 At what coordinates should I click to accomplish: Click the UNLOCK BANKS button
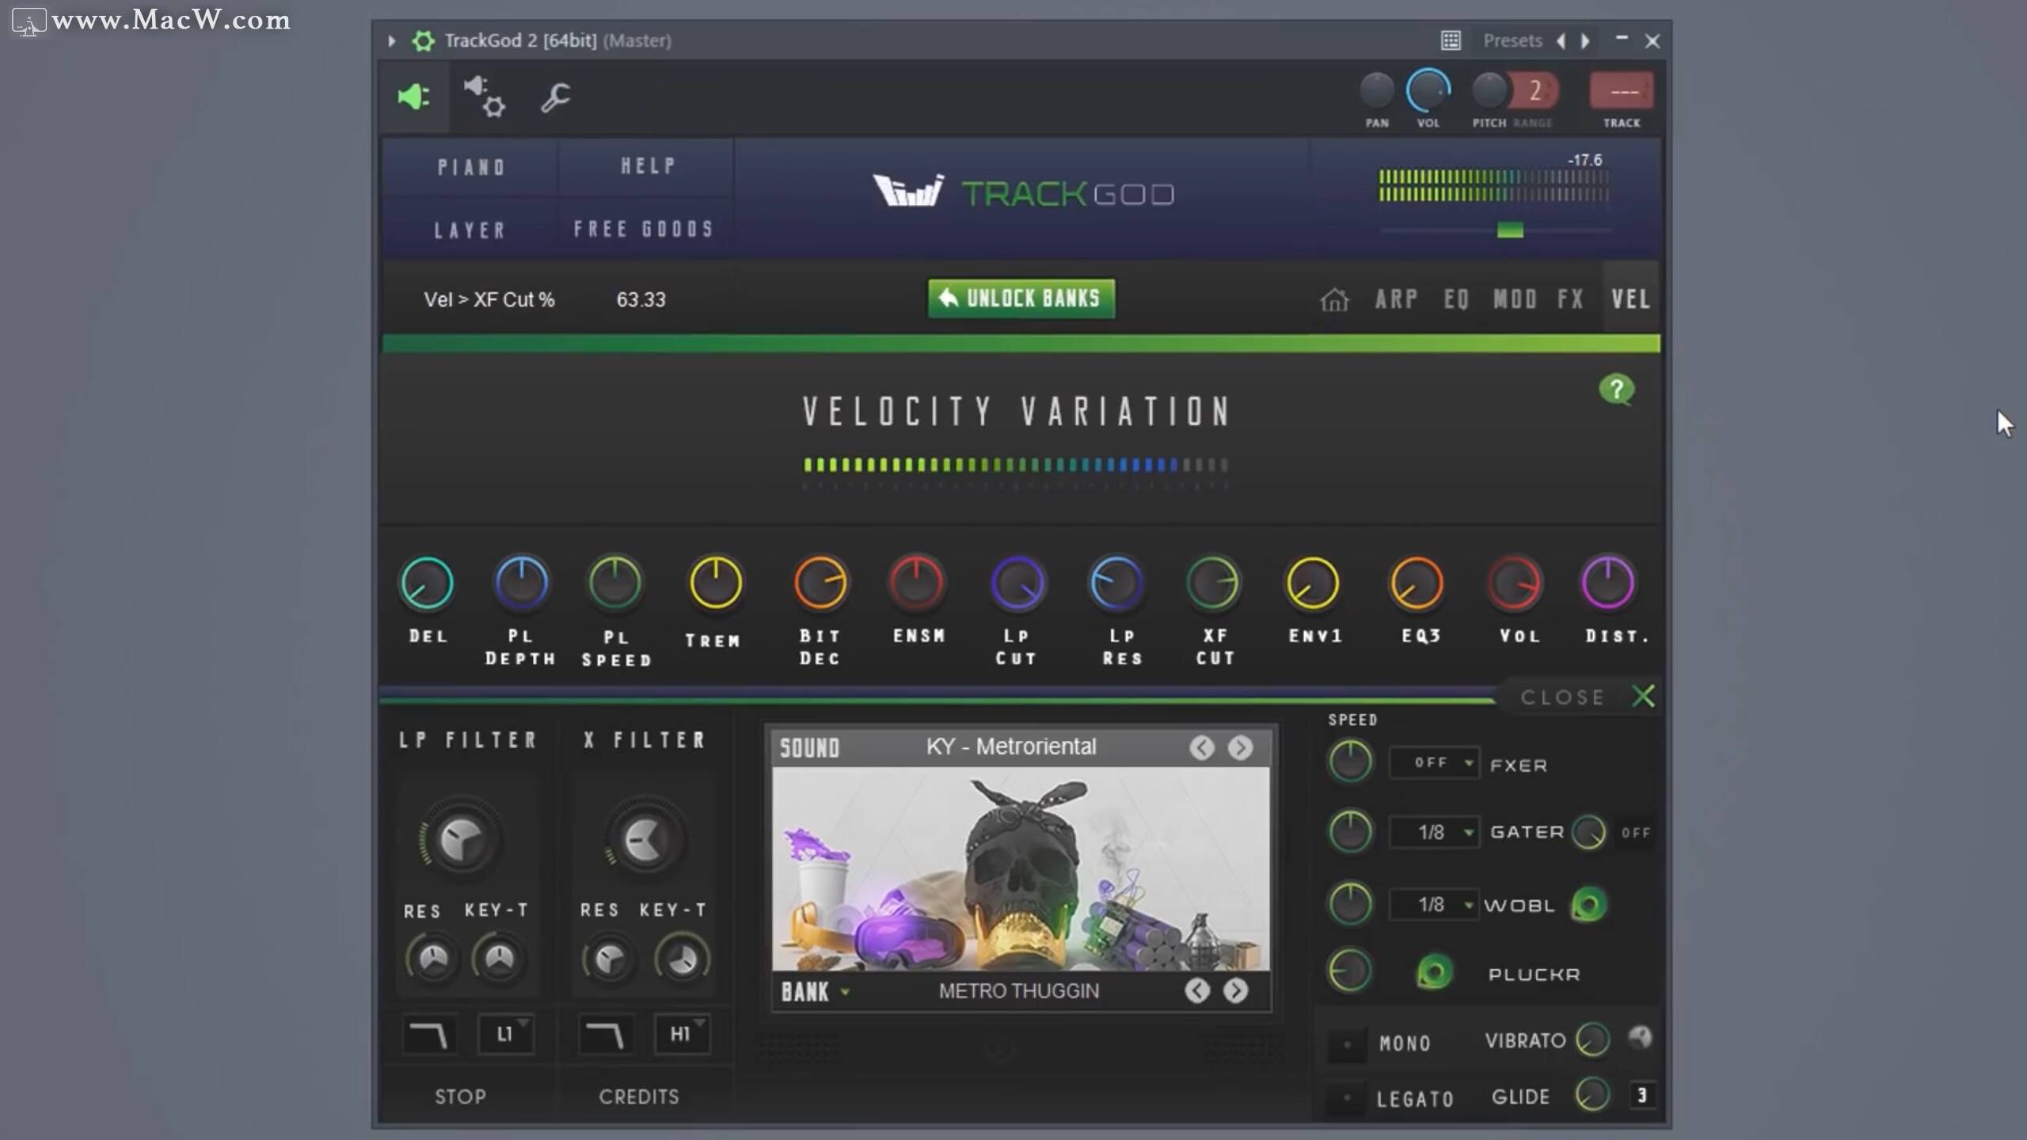tap(1021, 298)
